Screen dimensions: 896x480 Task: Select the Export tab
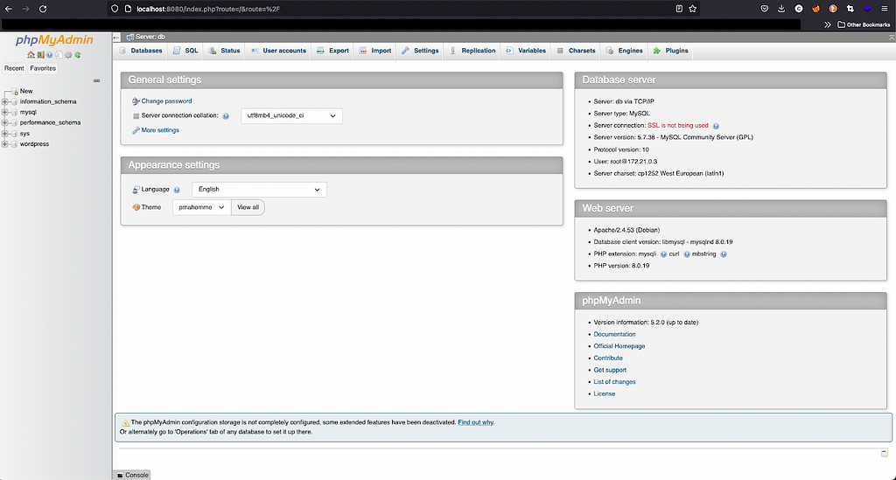pyautogui.click(x=332, y=51)
